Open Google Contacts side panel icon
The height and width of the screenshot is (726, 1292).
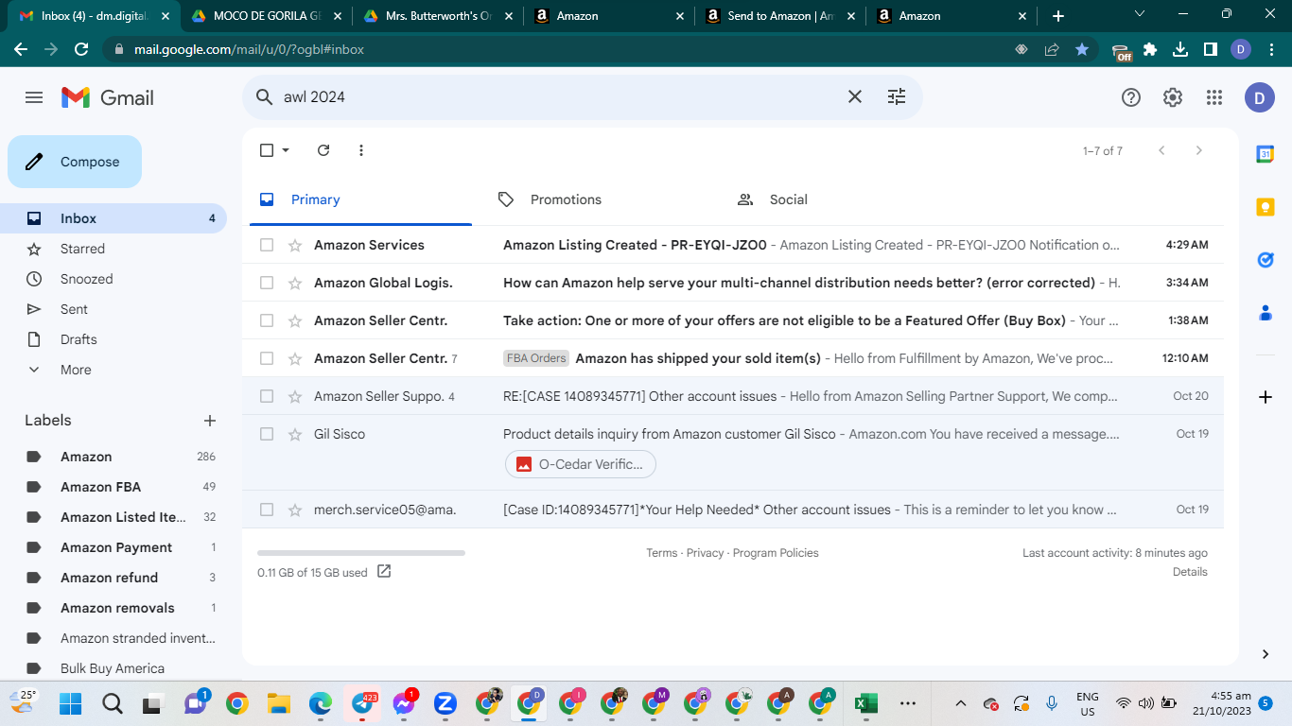click(1266, 313)
